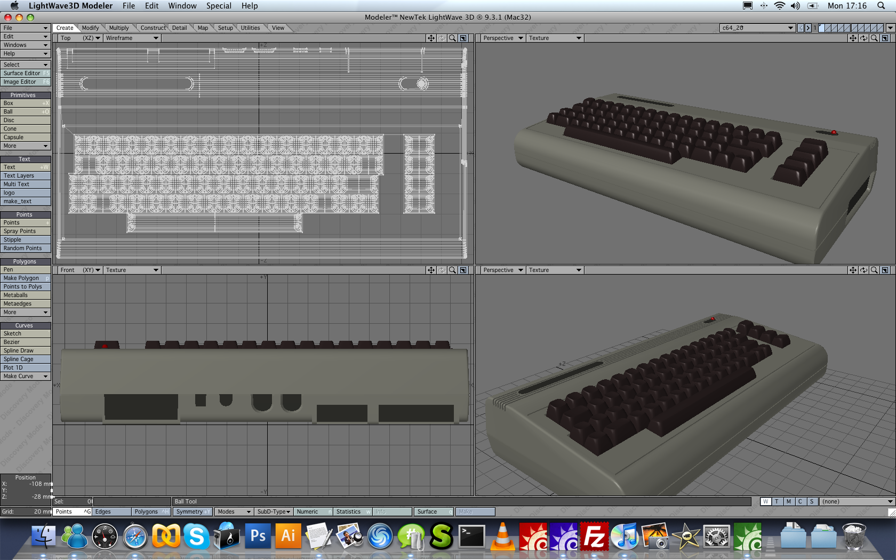Open VLC cone icon in the Dock
Screen dimensions: 896x560
(502, 536)
